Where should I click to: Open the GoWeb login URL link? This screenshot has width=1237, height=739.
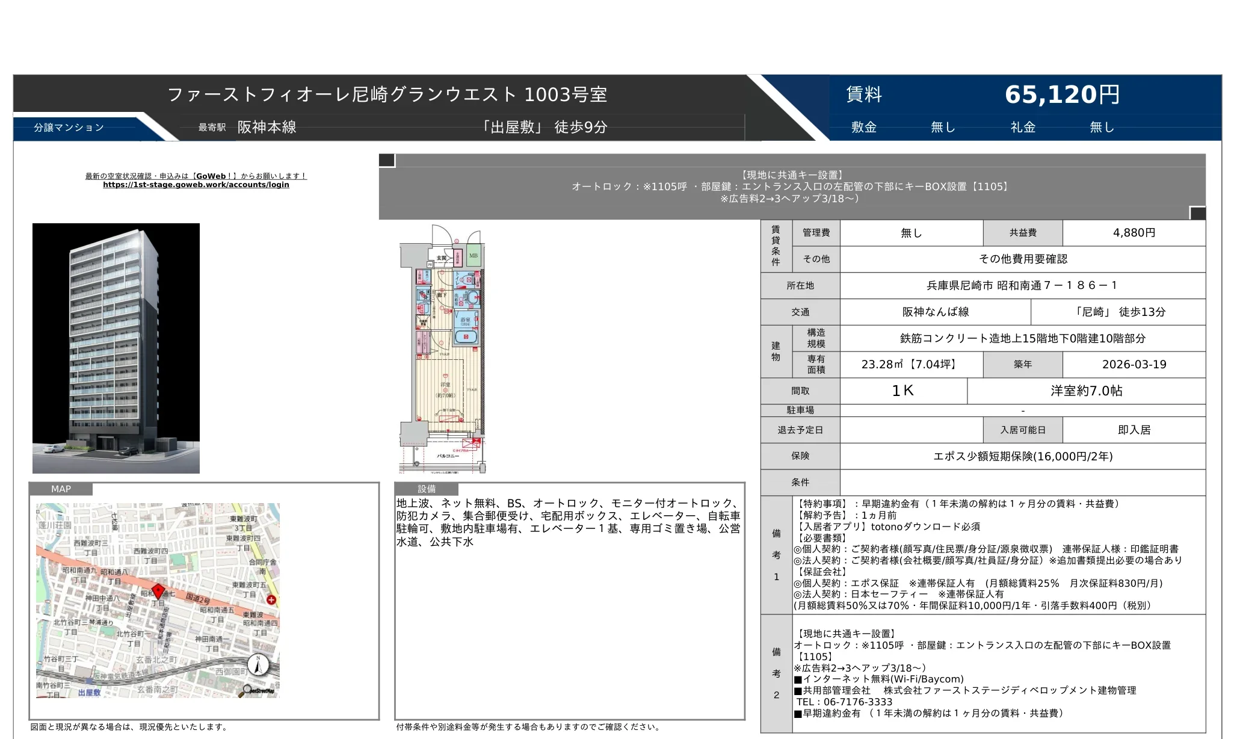click(x=196, y=185)
